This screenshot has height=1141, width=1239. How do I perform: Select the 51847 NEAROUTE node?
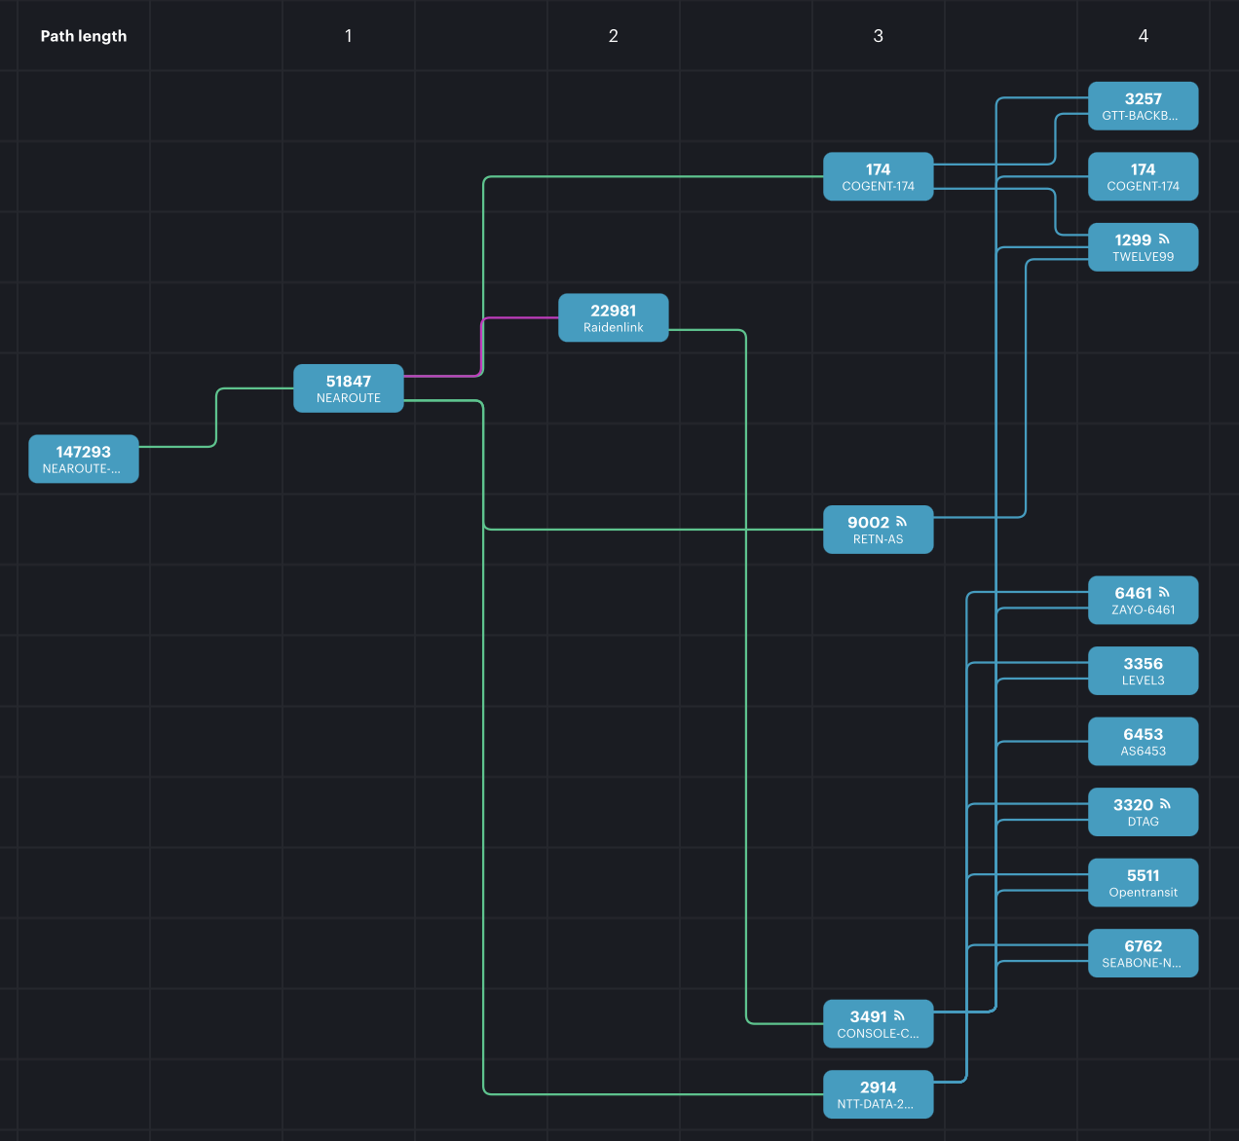point(349,388)
